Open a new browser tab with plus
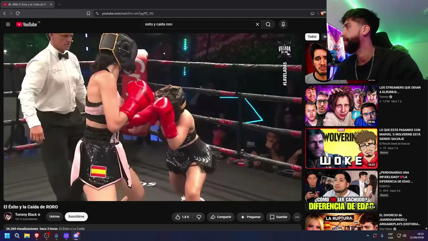 coord(59,4)
